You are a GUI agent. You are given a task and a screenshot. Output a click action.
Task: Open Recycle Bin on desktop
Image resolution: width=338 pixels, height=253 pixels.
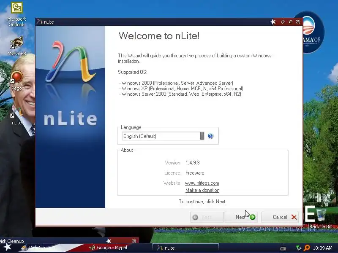point(321,218)
